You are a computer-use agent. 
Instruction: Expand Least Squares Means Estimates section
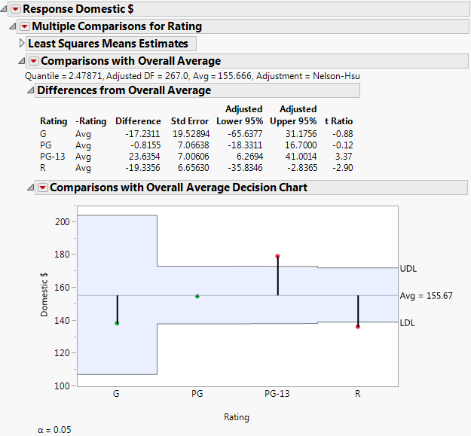click(x=21, y=44)
